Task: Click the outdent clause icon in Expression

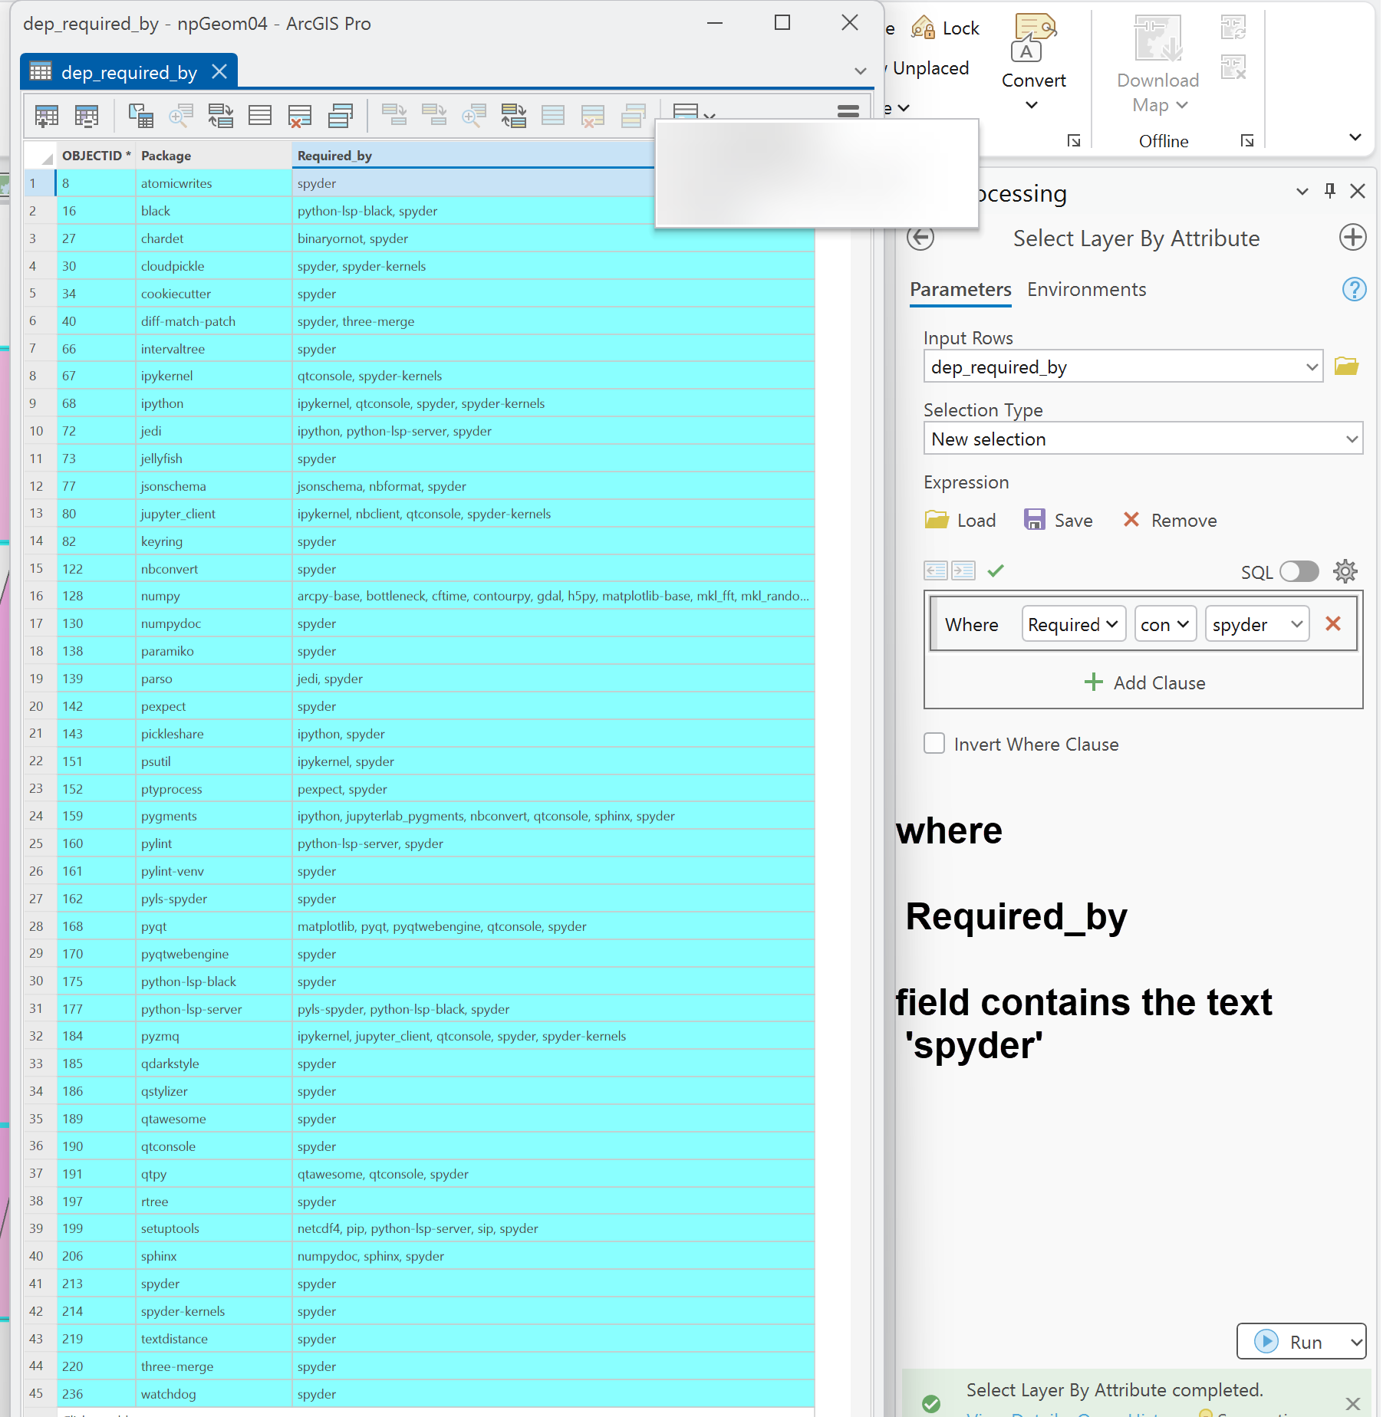Action: (x=936, y=570)
